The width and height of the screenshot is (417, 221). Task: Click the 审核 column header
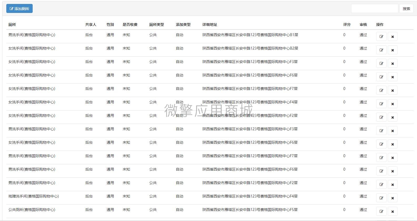click(x=363, y=25)
